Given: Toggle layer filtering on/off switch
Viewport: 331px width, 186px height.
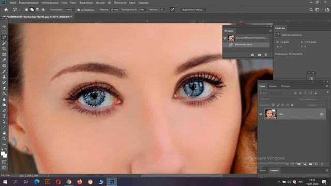Looking at the screenshot, I should click(327, 92).
